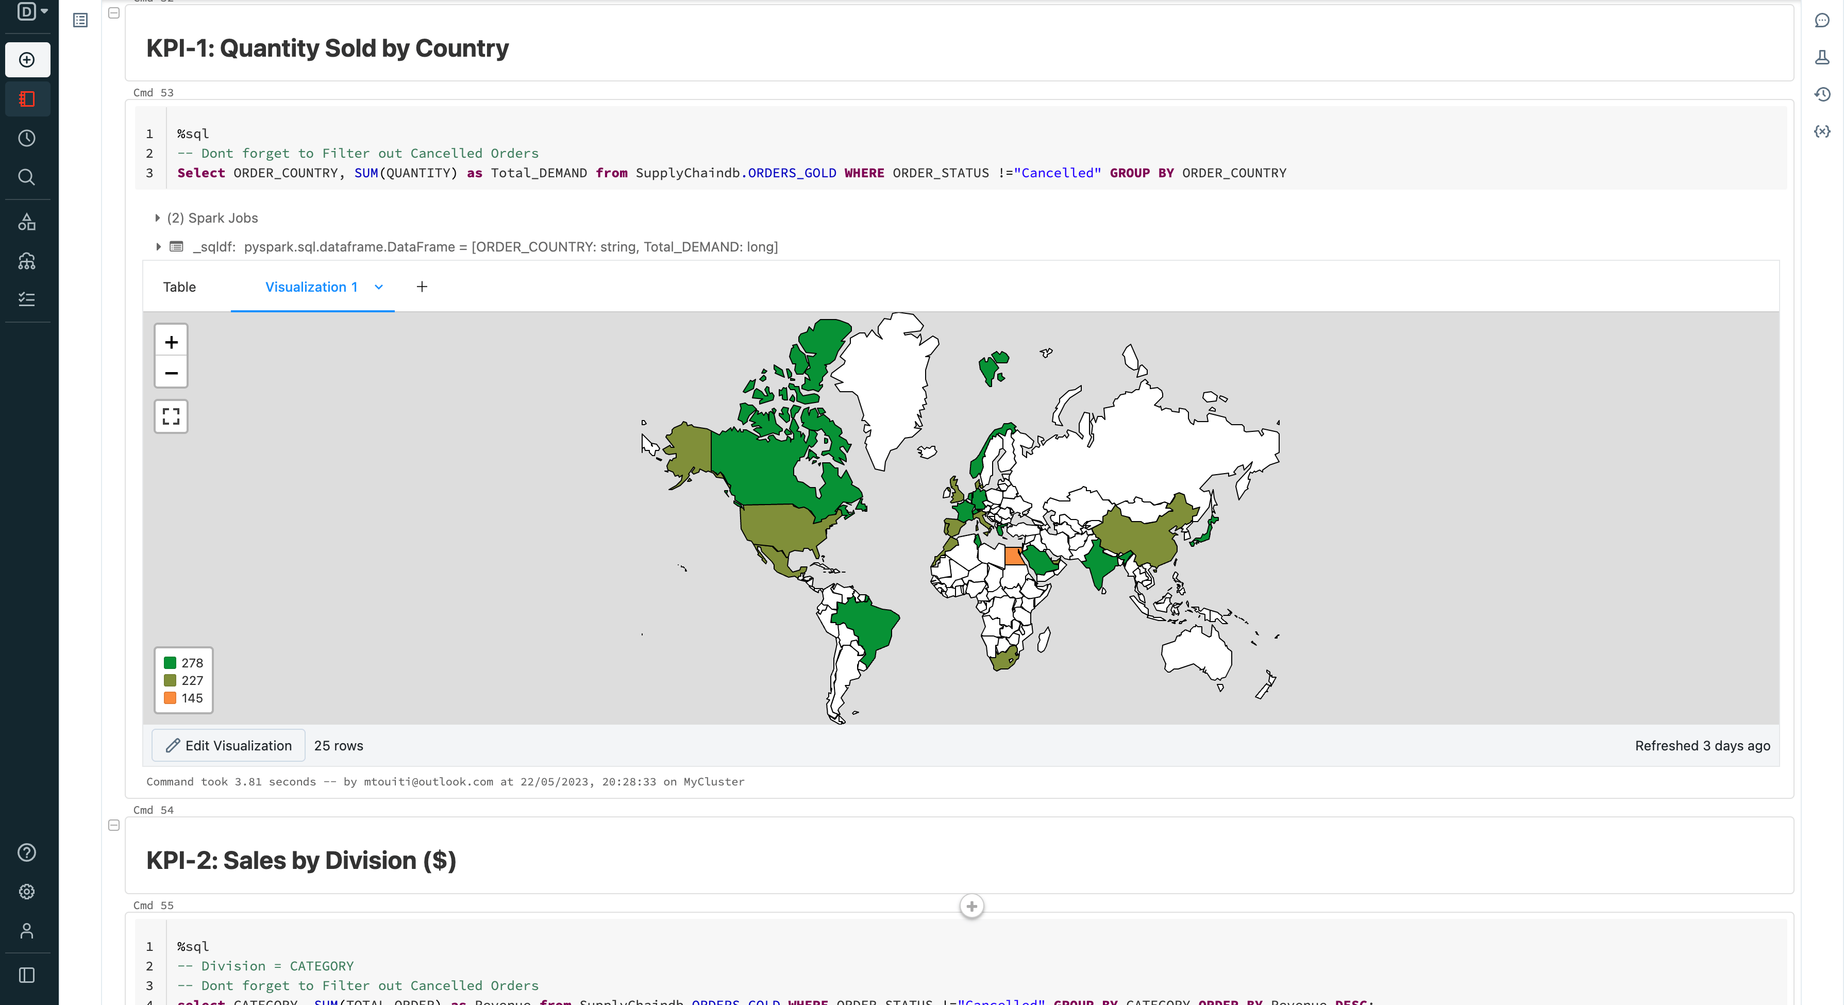Expand the _sqldf DataFrame result
This screenshot has width=1844, height=1005.
point(158,246)
